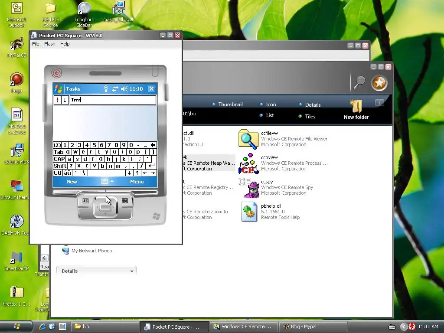This screenshot has height=333, width=444.
Task: Toggle the CAP key on the soft keyboard
Action: [59, 159]
